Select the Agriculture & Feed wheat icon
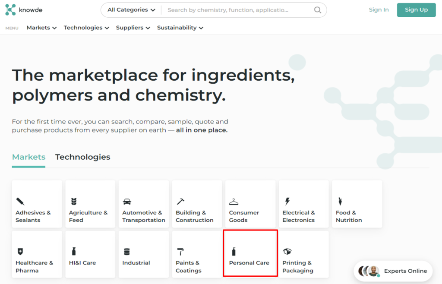 73,202
